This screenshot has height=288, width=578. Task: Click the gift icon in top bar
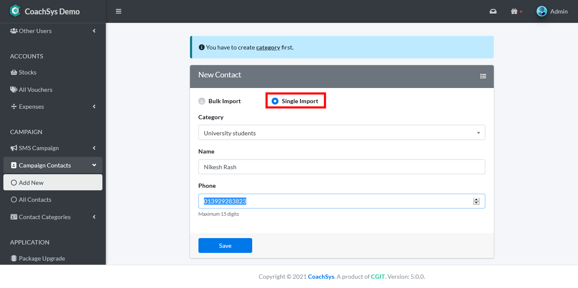(x=514, y=11)
